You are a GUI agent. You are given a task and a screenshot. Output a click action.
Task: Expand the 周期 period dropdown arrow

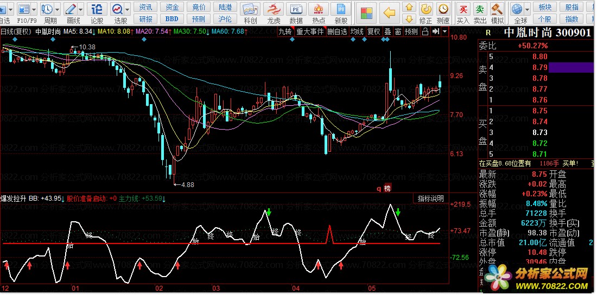(x=57, y=9)
